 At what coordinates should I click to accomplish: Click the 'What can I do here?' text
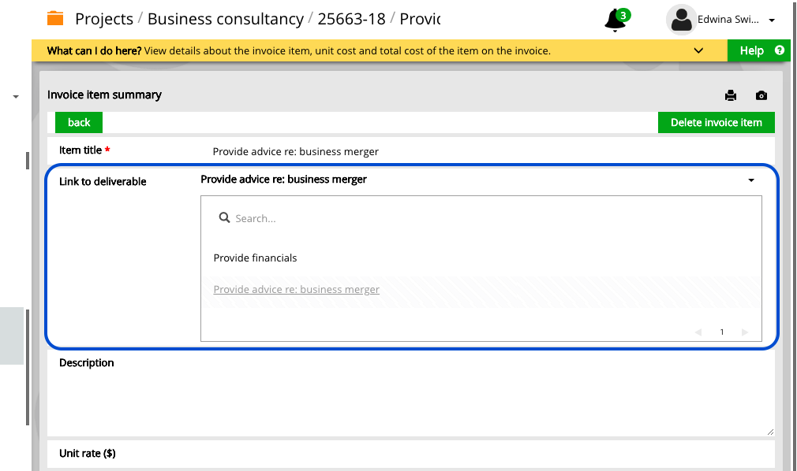point(94,50)
